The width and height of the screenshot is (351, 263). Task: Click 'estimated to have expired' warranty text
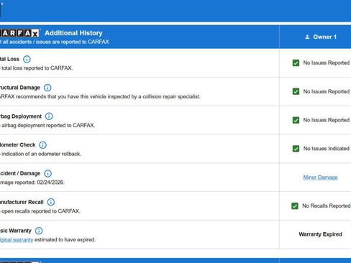(65, 240)
